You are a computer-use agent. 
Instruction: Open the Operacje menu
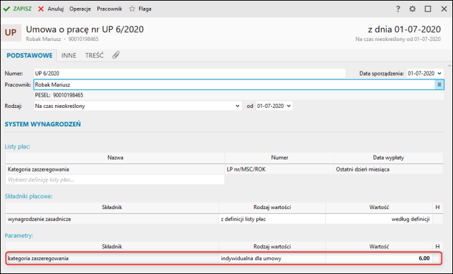[80, 9]
